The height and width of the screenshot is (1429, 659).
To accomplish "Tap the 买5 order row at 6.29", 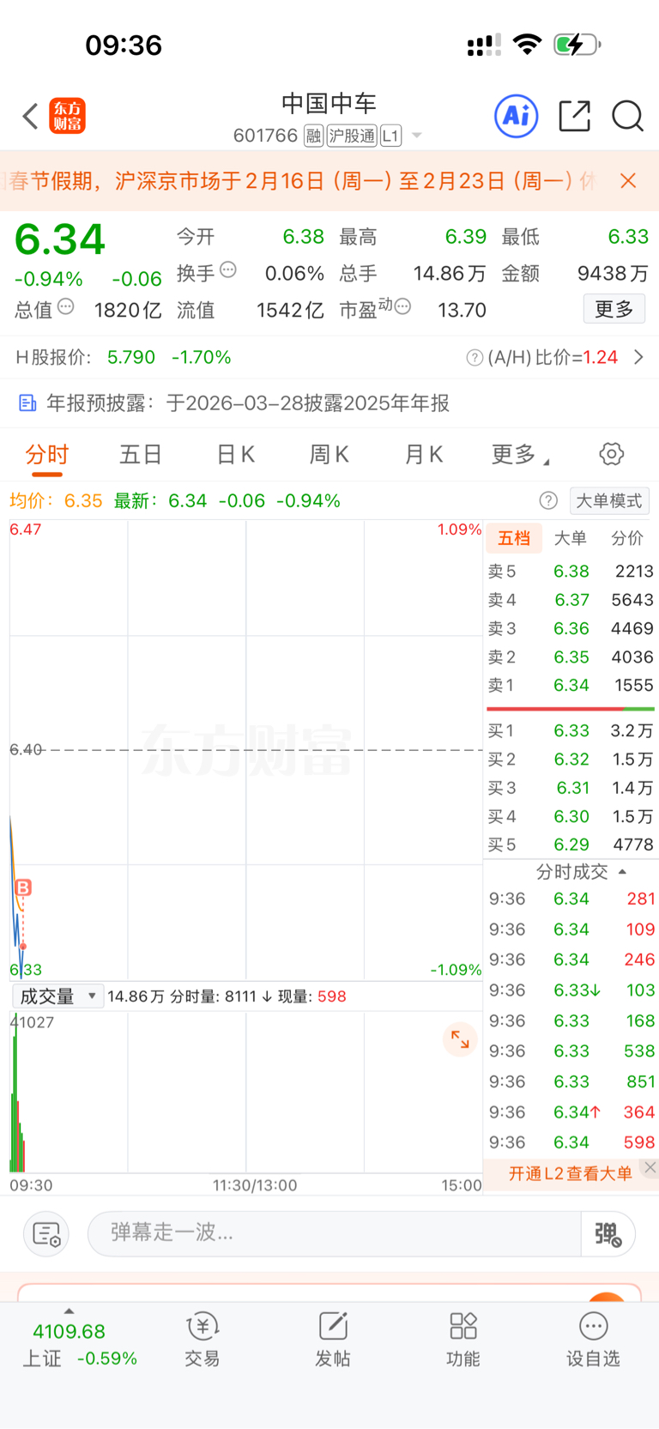I will [571, 845].
